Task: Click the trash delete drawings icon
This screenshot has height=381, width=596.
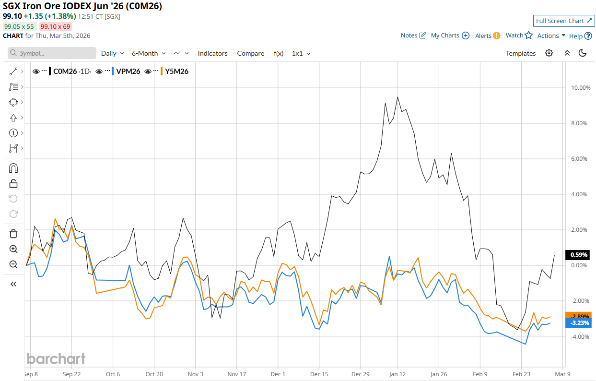Action: point(13,234)
